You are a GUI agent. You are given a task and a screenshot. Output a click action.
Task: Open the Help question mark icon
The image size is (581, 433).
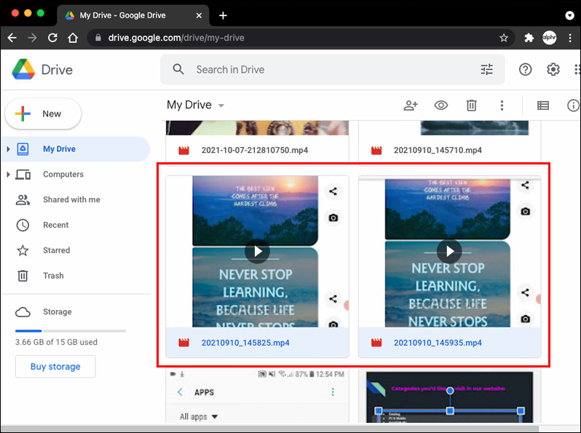tap(526, 70)
